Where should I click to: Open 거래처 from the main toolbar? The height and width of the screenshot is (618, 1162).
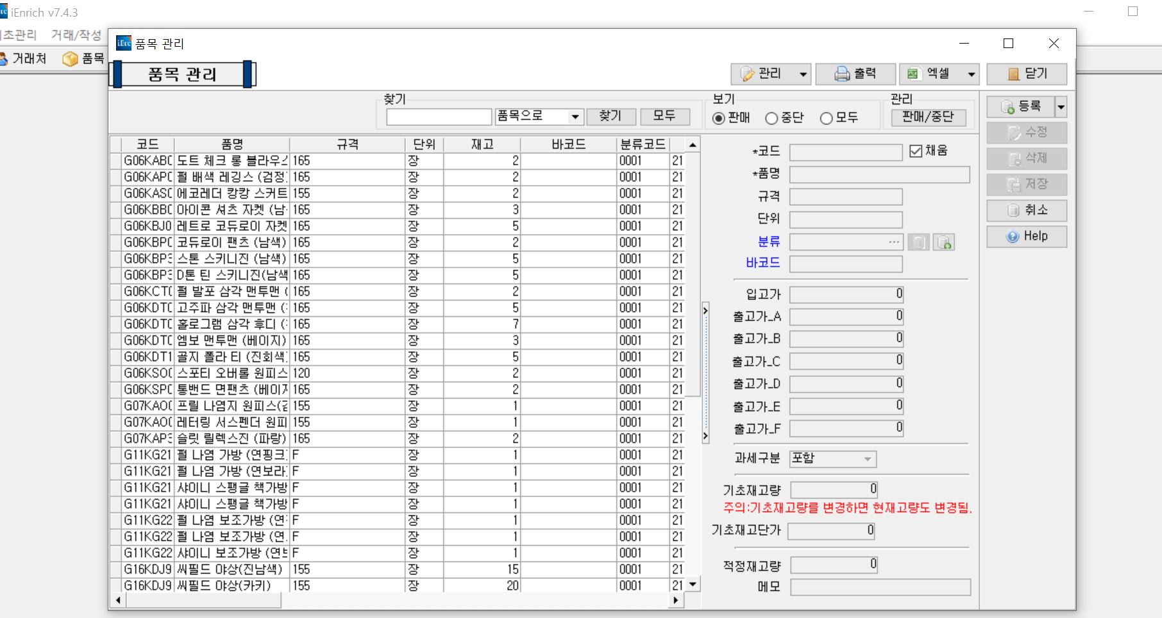pos(23,59)
